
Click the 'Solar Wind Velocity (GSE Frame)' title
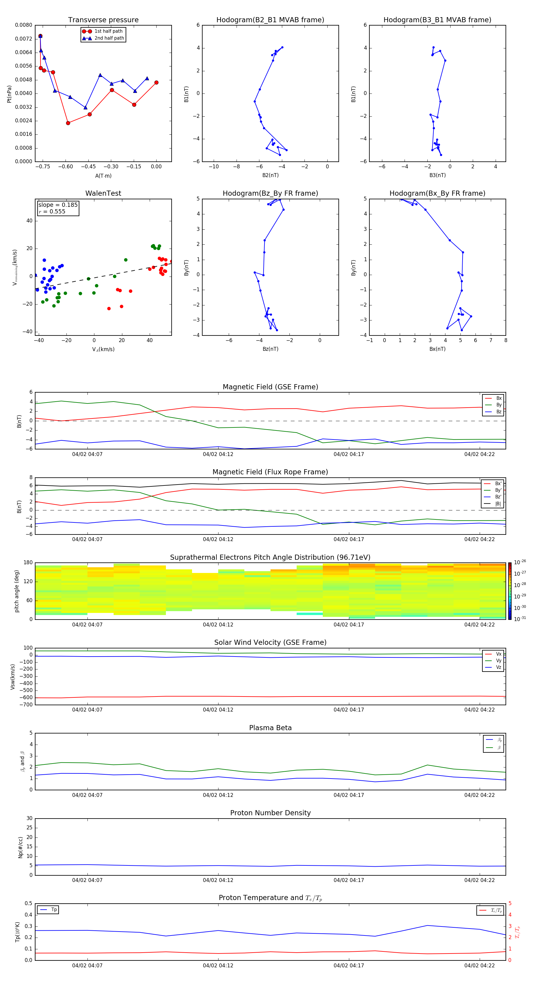[270, 643]
